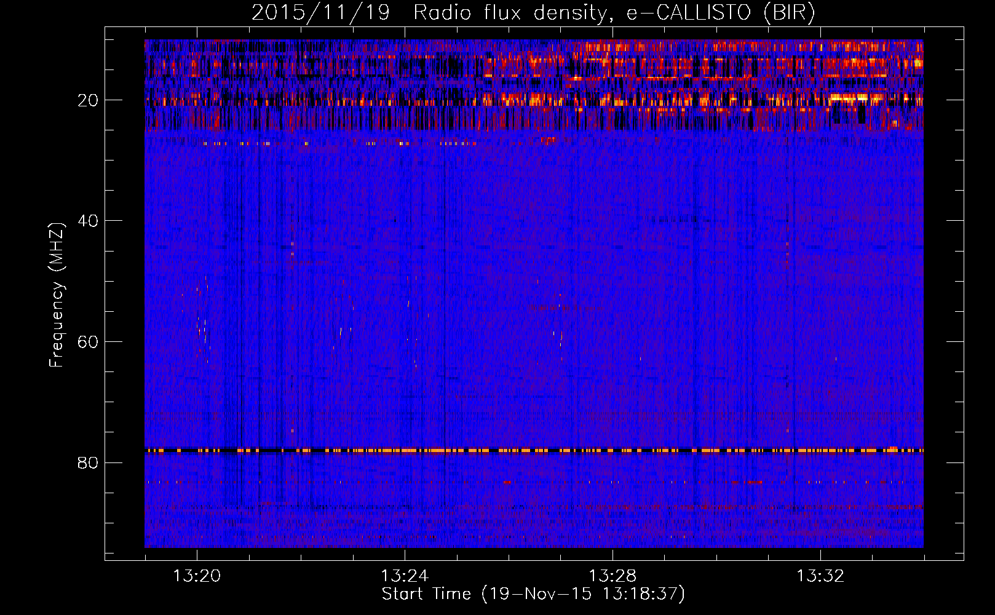Click the 60 frequency tick label
Image resolution: width=995 pixels, height=615 pixels.
[89, 342]
